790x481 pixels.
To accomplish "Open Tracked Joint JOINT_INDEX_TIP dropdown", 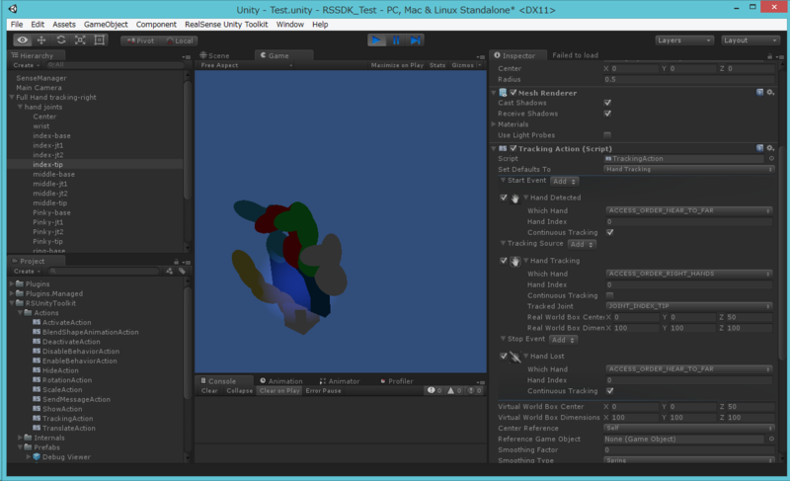I will point(688,306).
